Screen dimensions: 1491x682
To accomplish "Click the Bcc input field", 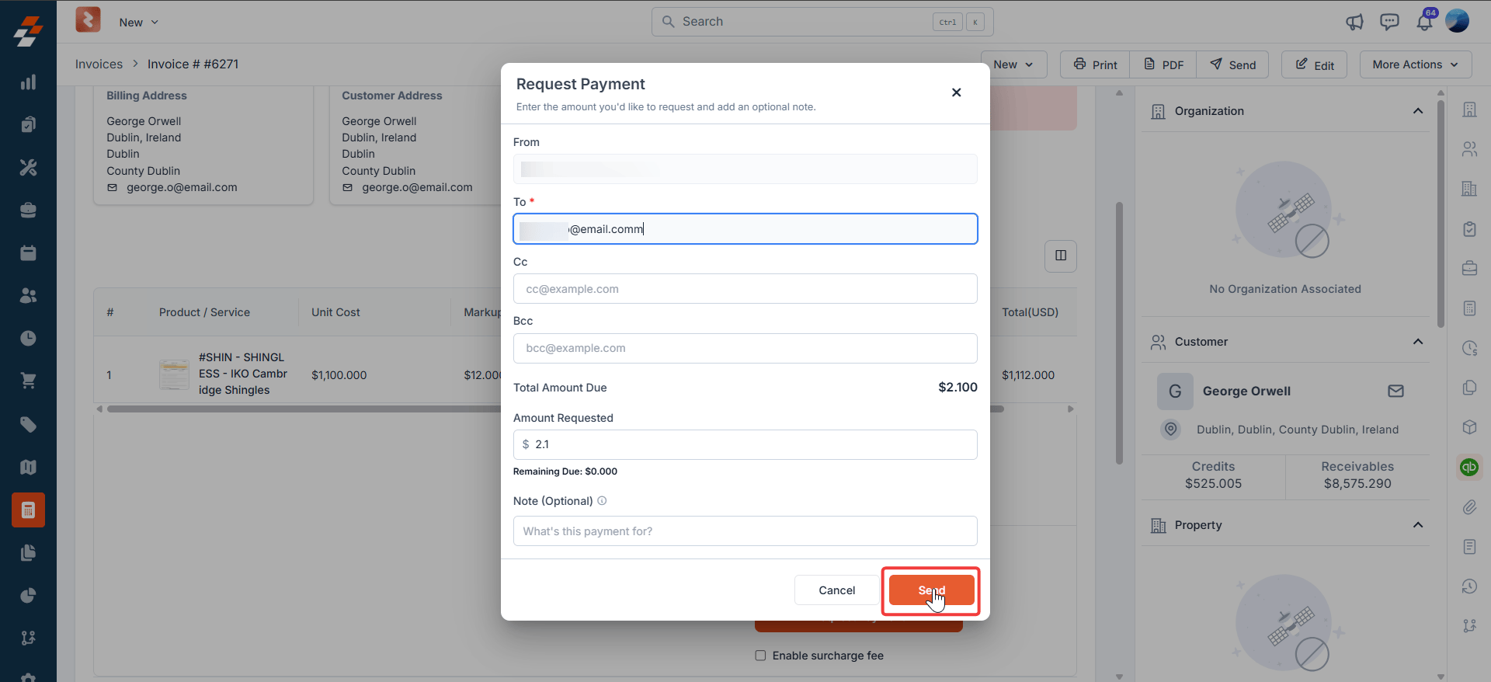I will click(x=745, y=348).
